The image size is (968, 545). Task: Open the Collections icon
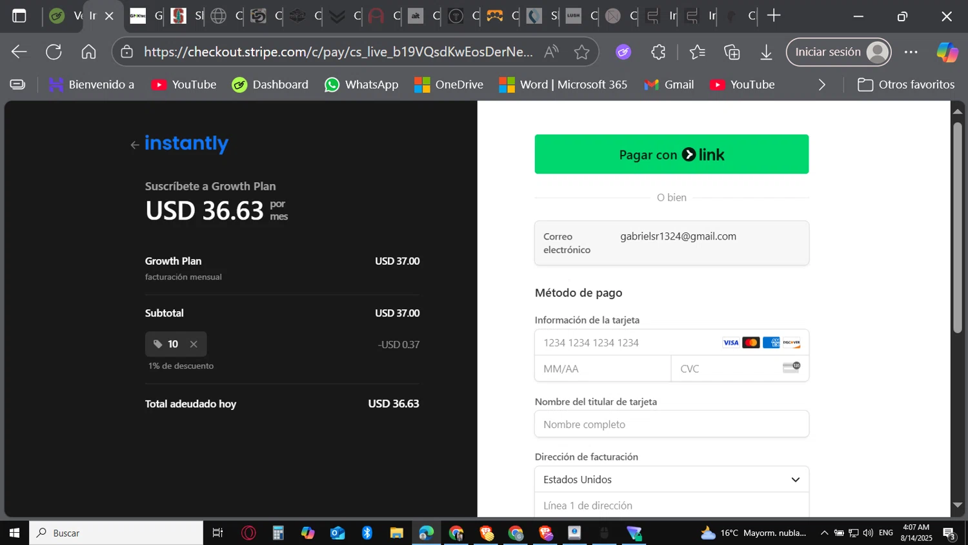tap(732, 52)
